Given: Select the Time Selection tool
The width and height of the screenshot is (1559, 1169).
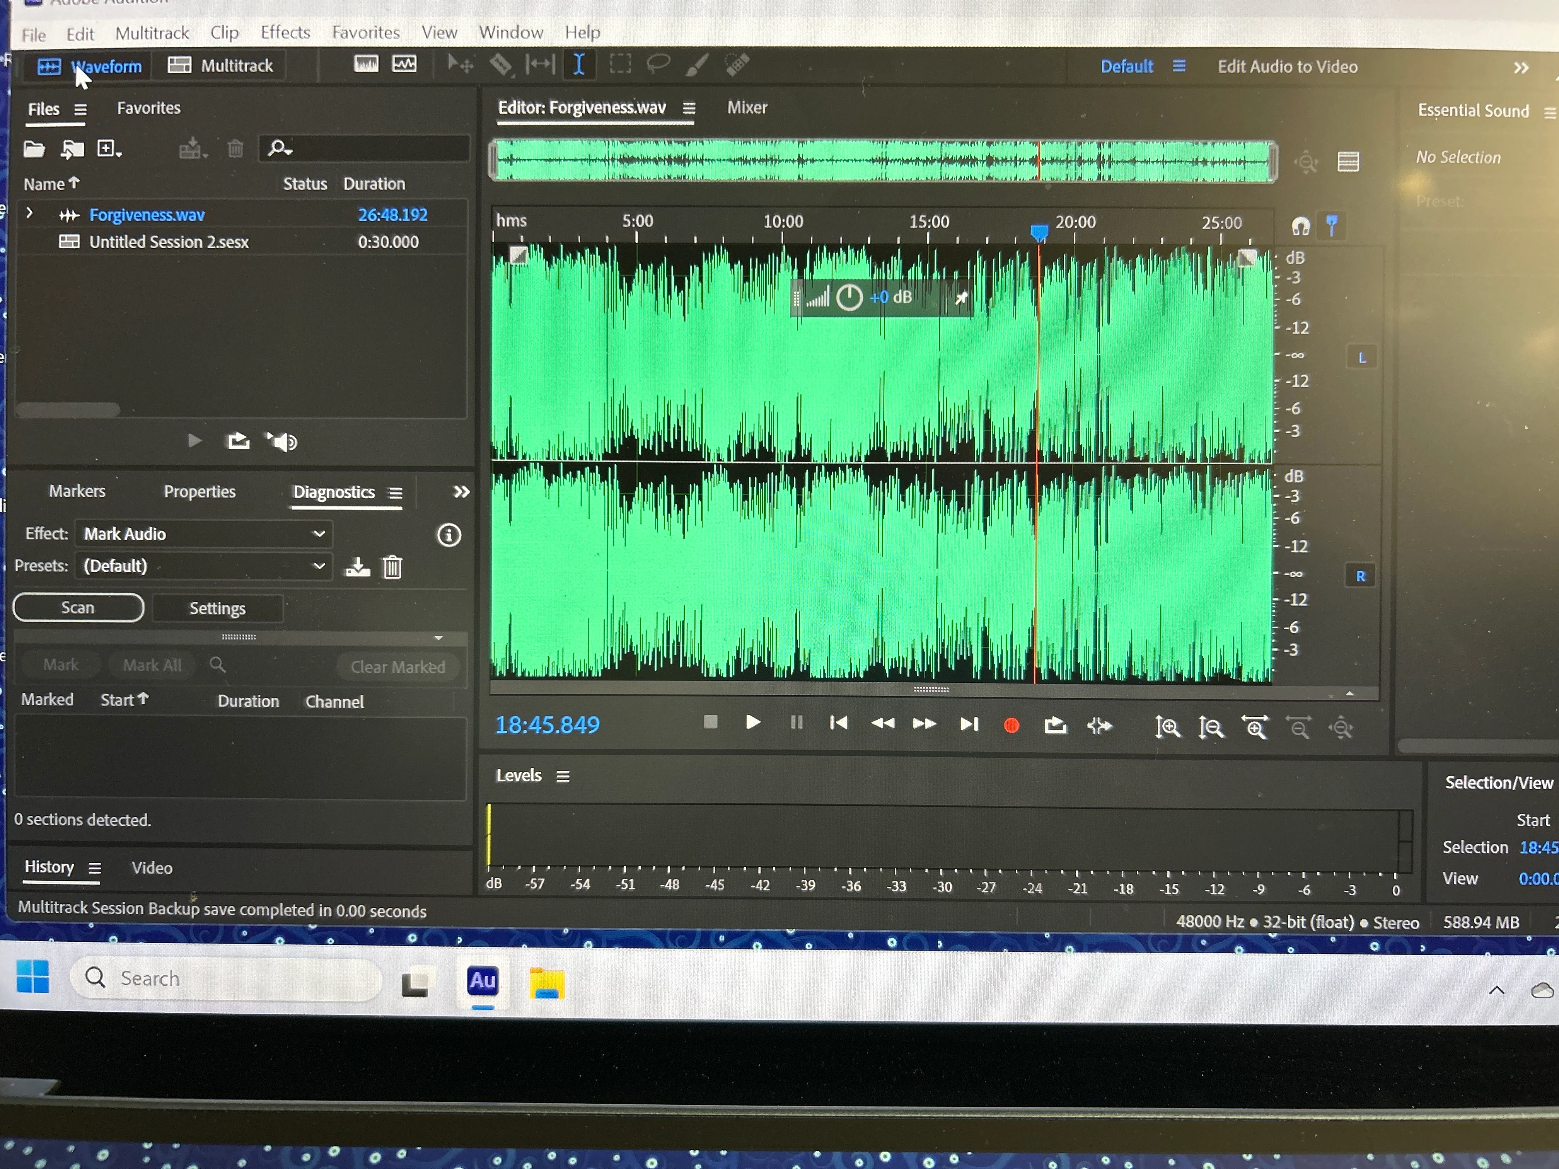Looking at the screenshot, I should [579, 65].
